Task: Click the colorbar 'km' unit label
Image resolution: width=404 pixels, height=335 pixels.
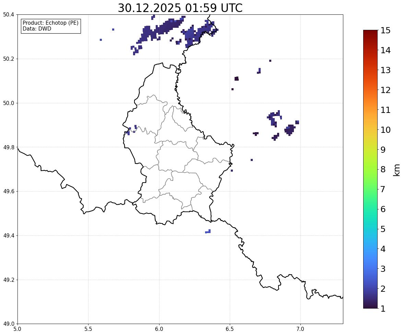Action: point(396,170)
